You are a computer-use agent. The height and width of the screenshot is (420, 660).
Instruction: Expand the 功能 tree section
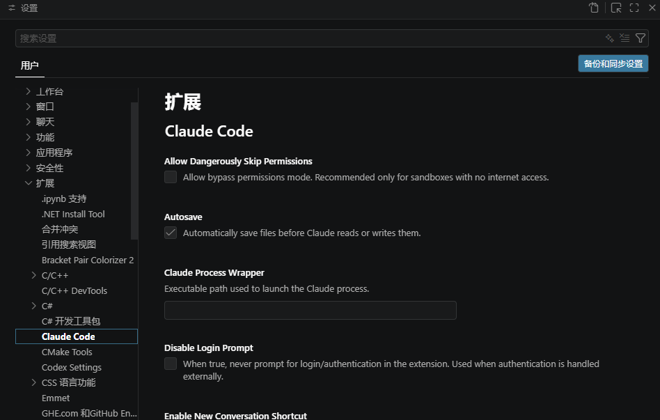click(29, 137)
